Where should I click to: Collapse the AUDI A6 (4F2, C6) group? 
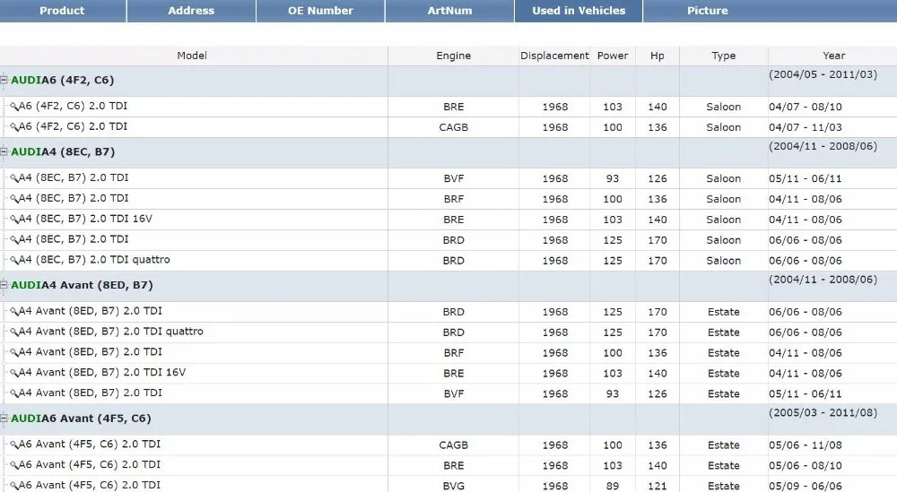pyautogui.click(x=4, y=80)
